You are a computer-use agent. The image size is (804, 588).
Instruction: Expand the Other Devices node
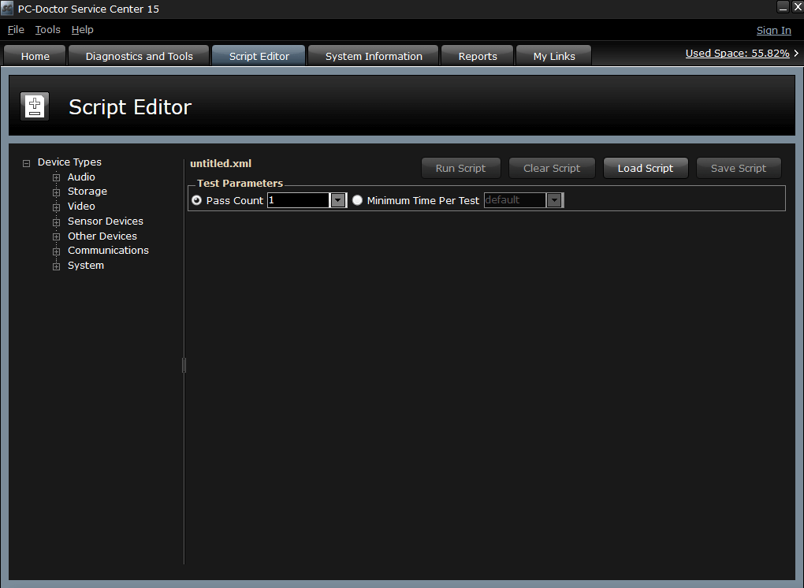coord(57,236)
